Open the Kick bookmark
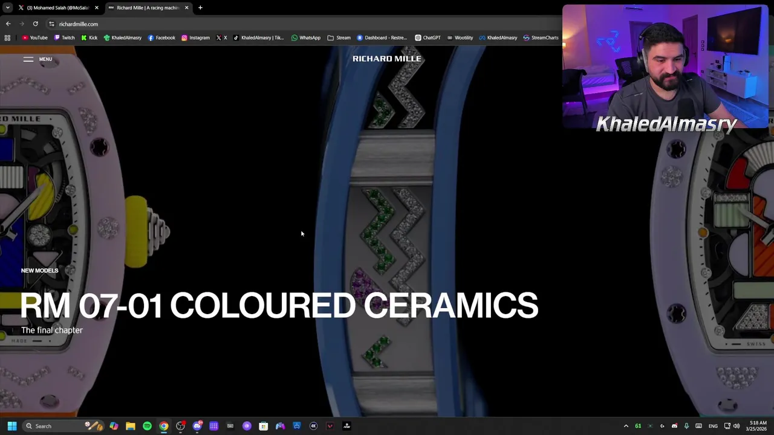This screenshot has height=435, width=774. pos(89,37)
